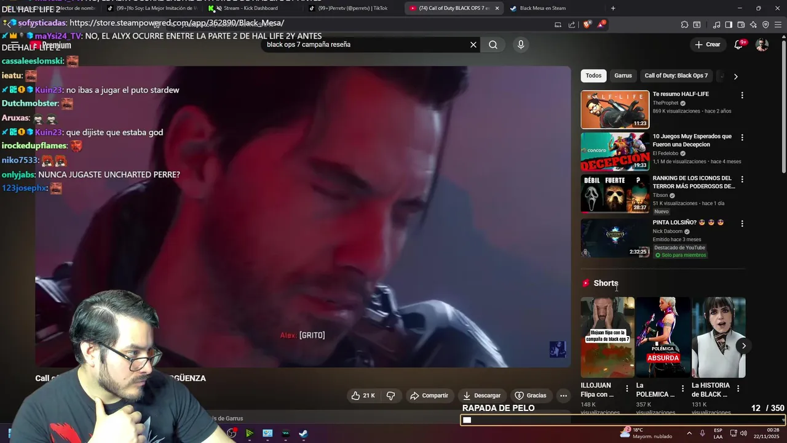Open the ILLOJUAN Flipa short thumbnail
Screen dimensions: 787x443
point(607,337)
